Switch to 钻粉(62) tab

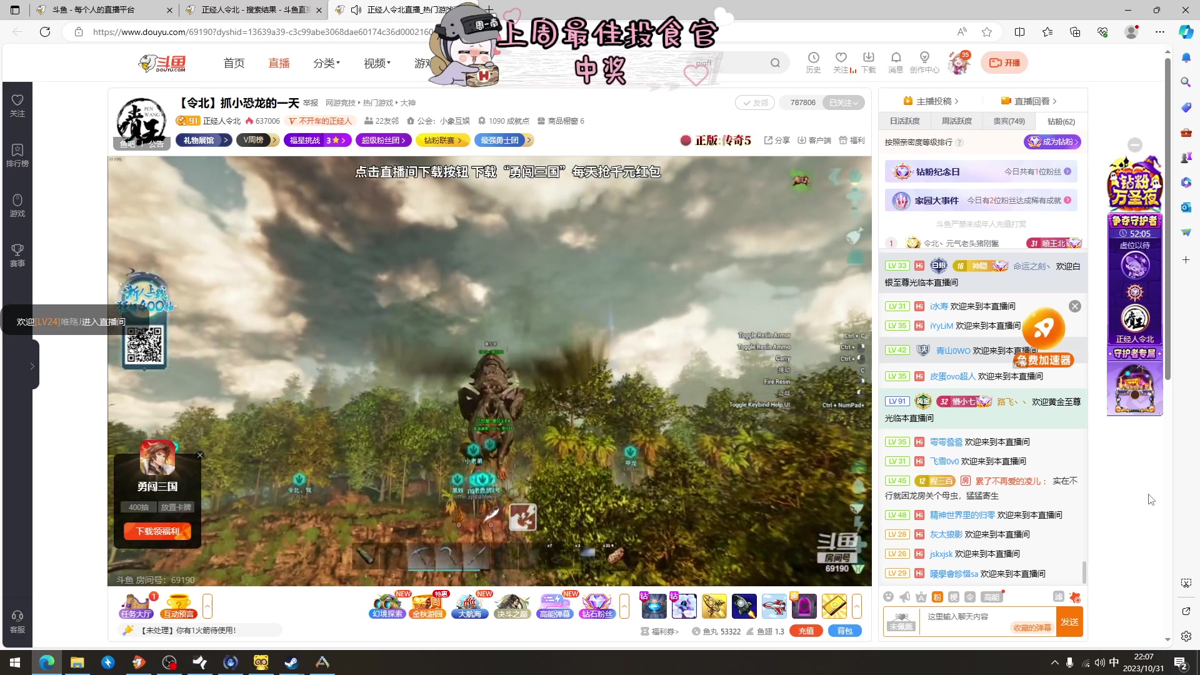1061,122
